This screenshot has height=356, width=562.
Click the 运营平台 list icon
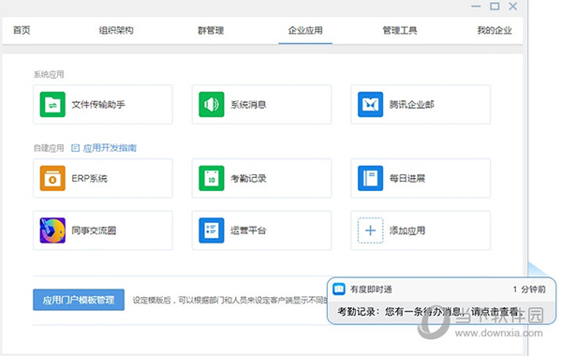[212, 230]
